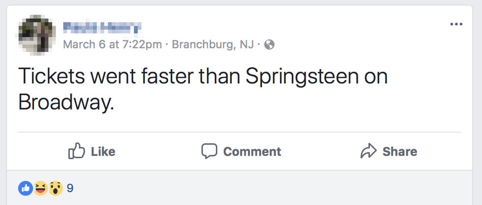The width and height of the screenshot is (482, 205).
Task: Show who reacted via the 9 count
Action: pos(70,187)
